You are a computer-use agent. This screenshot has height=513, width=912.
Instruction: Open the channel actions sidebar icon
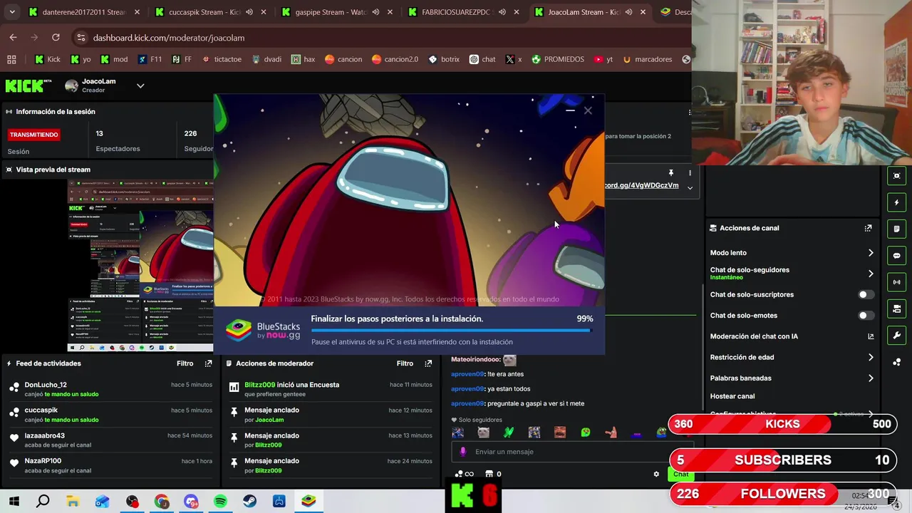[896, 309]
